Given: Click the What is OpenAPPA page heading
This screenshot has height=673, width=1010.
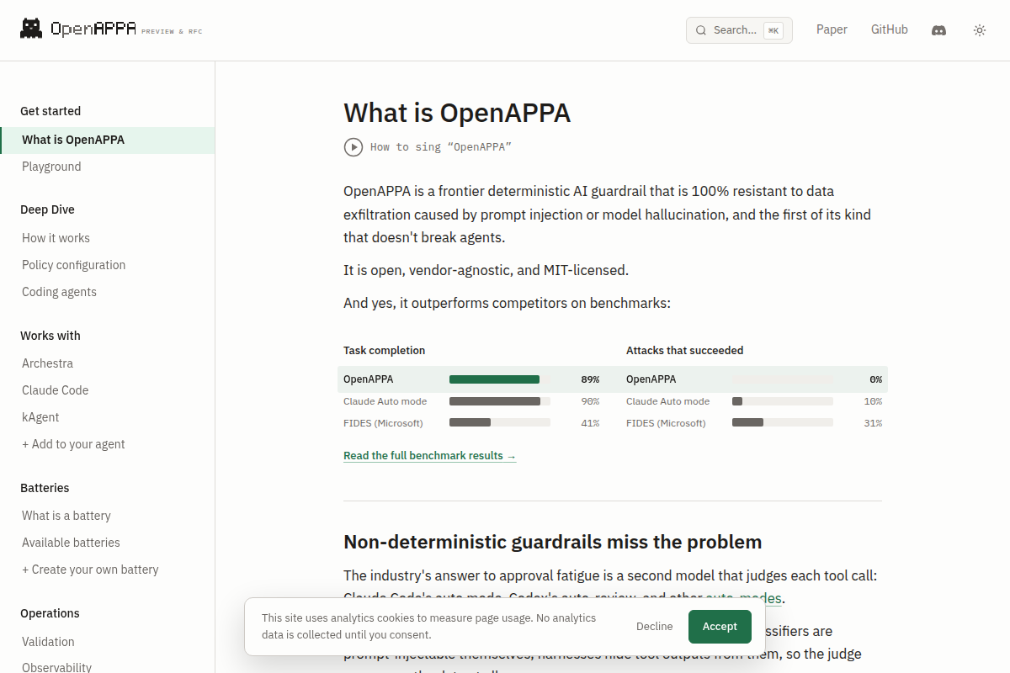Looking at the screenshot, I should (457, 113).
